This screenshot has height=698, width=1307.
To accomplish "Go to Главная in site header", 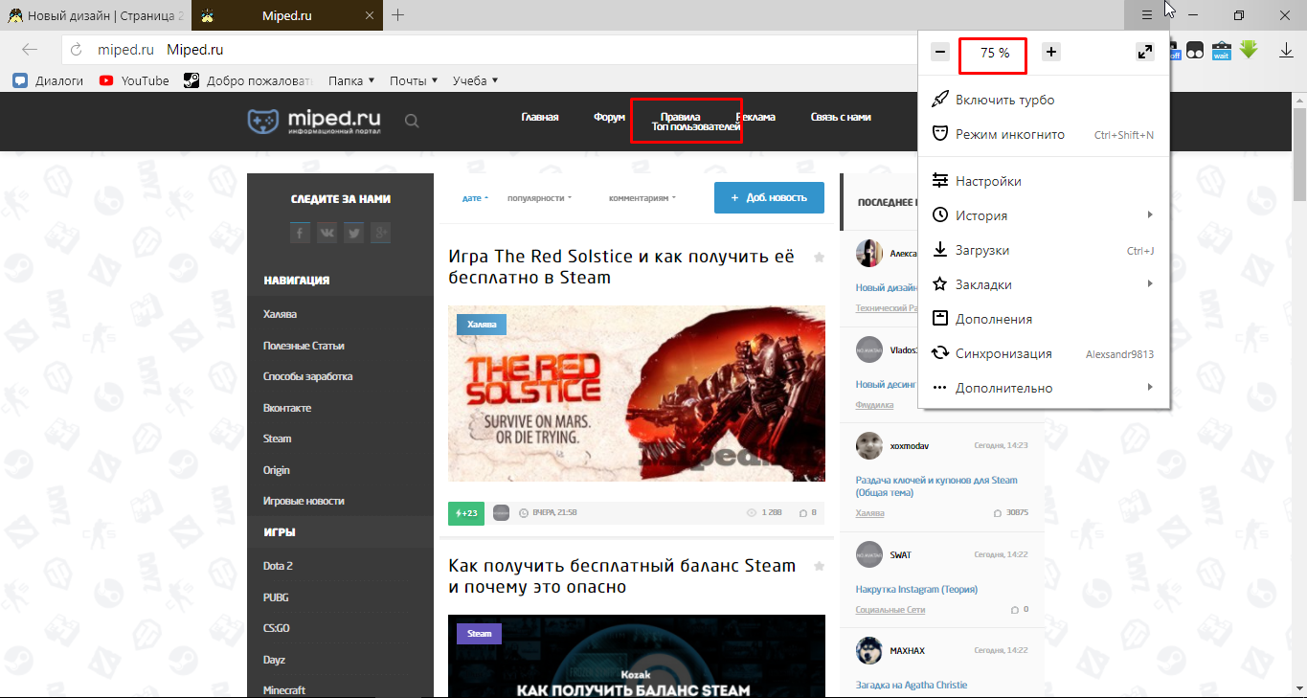I will [540, 118].
